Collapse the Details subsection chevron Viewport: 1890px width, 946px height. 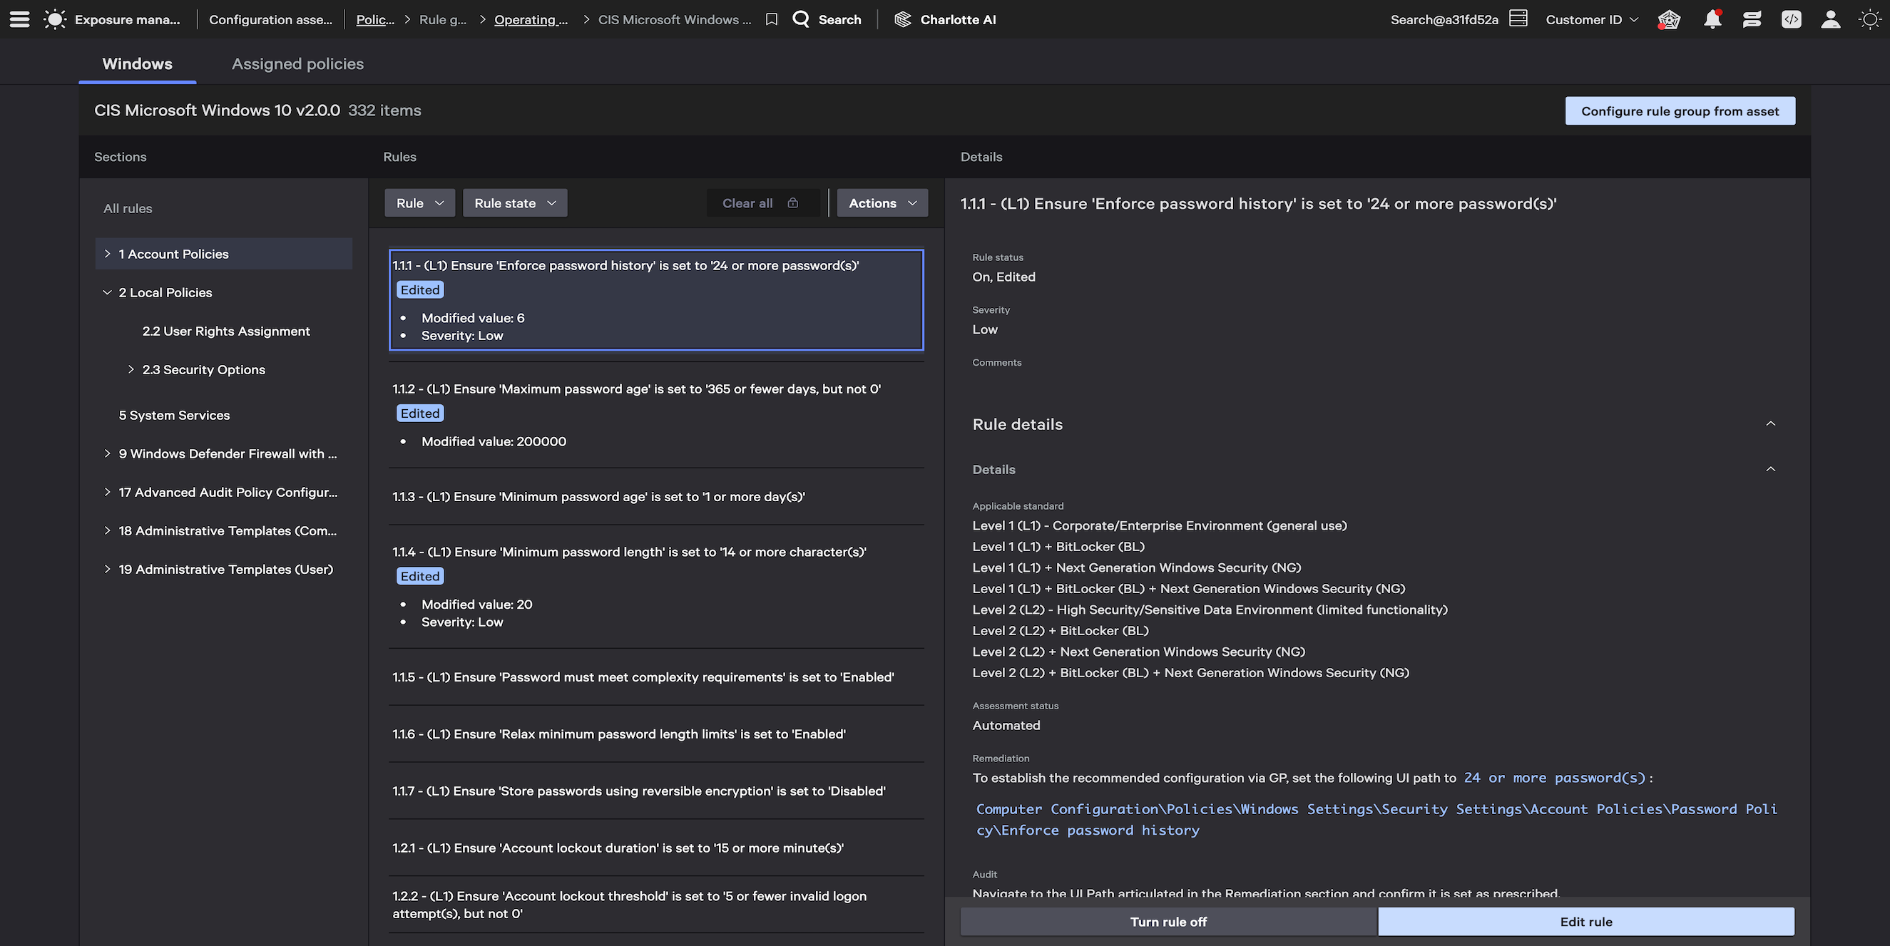(x=1770, y=469)
